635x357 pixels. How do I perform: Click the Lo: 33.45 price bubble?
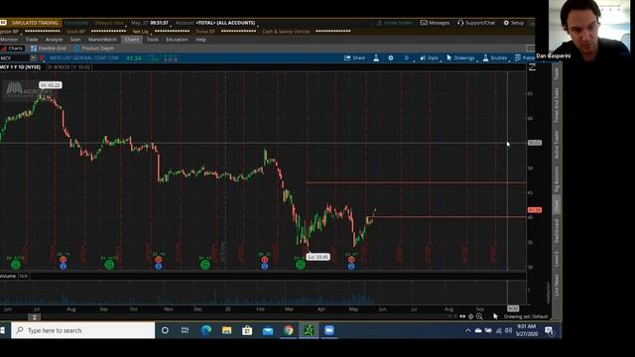point(317,257)
